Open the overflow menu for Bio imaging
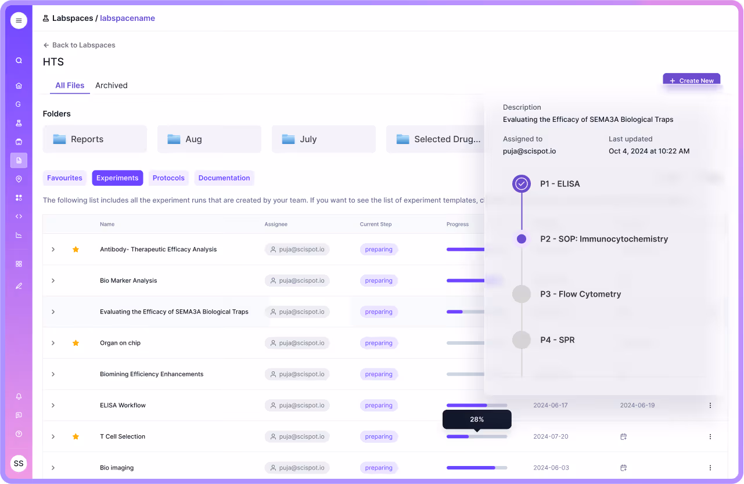This screenshot has height=484, width=744. pyautogui.click(x=710, y=467)
